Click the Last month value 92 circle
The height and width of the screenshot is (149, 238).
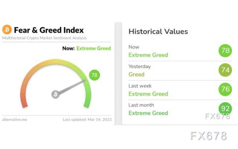[225, 108]
